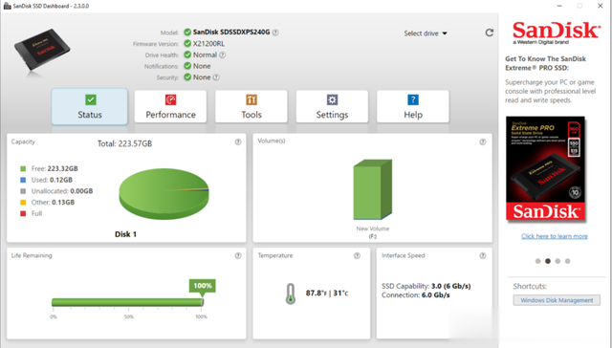This screenshot has height=348, width=612.
Task: Click help icon beside Drive Health Normal
Action: 222,55
